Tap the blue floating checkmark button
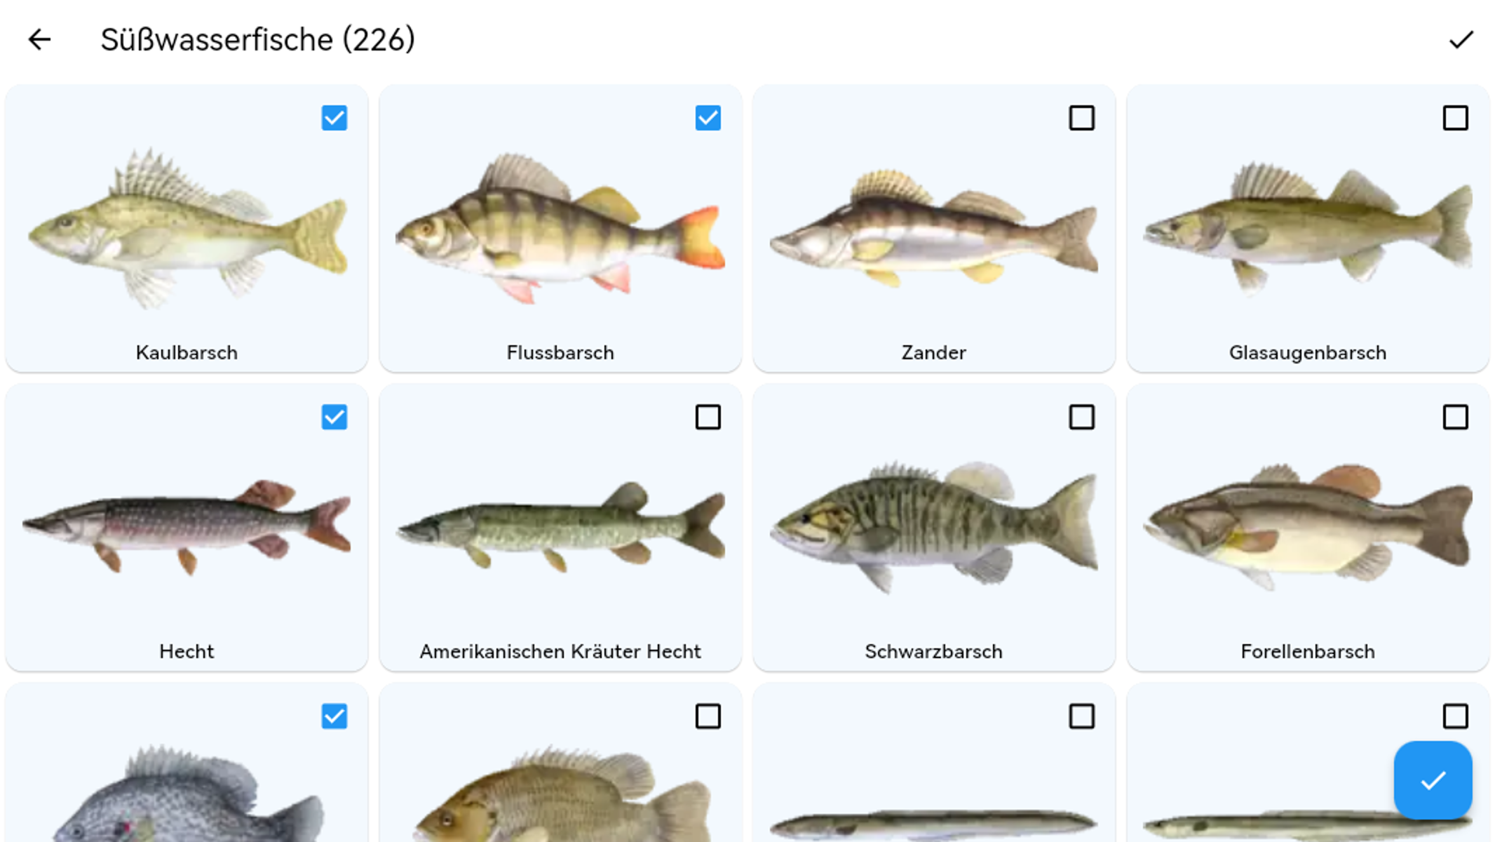This screenshot has width=1495, height=842. click(x=1433, y=780)
